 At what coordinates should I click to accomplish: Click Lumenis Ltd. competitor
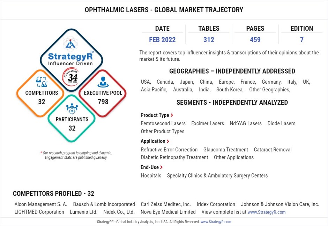click(x=84, y=212)
